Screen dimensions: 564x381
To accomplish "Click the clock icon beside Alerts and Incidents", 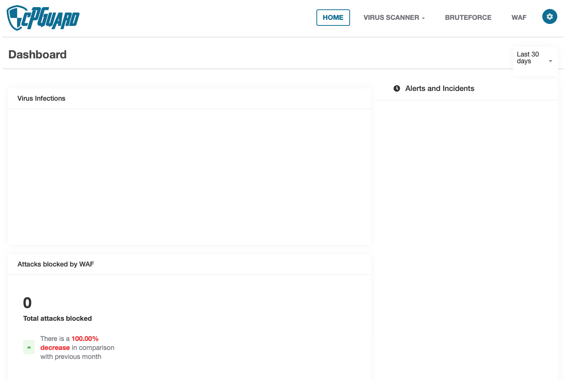I will (x=396, y=88).
